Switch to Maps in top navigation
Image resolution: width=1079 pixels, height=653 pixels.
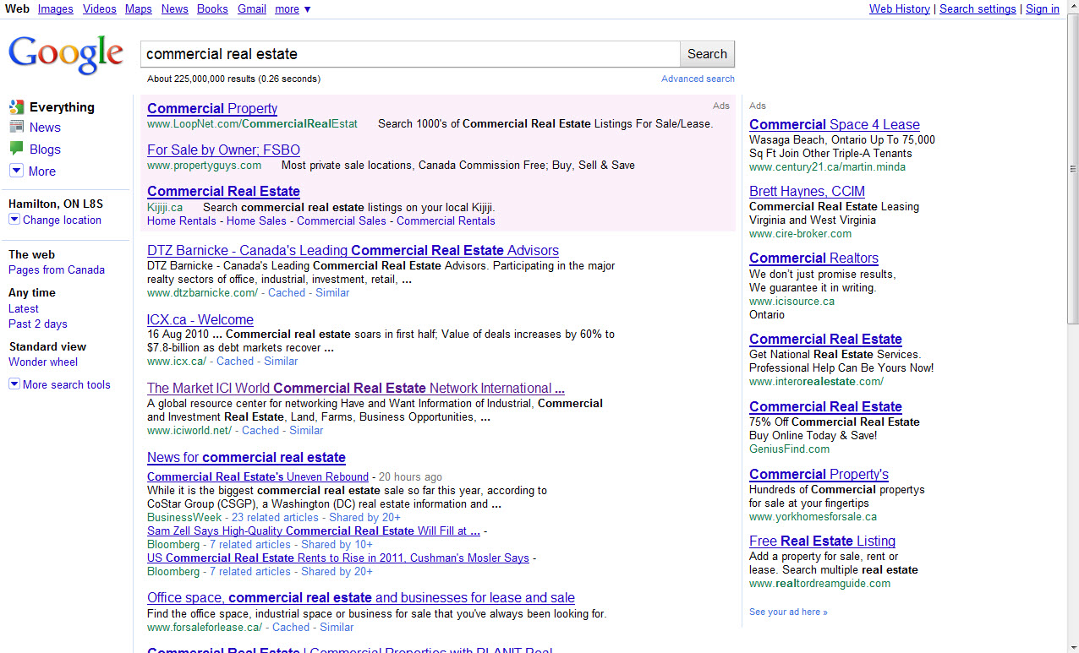pyautogui.click(x=139, y=8)
